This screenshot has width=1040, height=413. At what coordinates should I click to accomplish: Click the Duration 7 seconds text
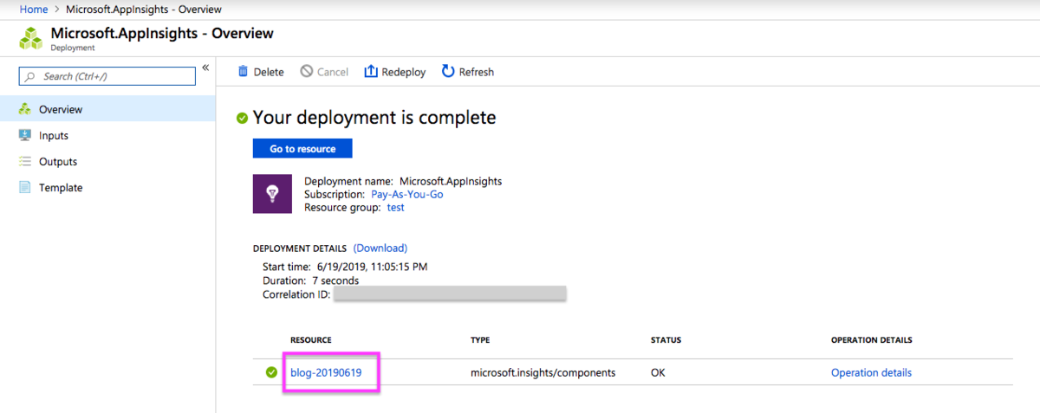310,281
